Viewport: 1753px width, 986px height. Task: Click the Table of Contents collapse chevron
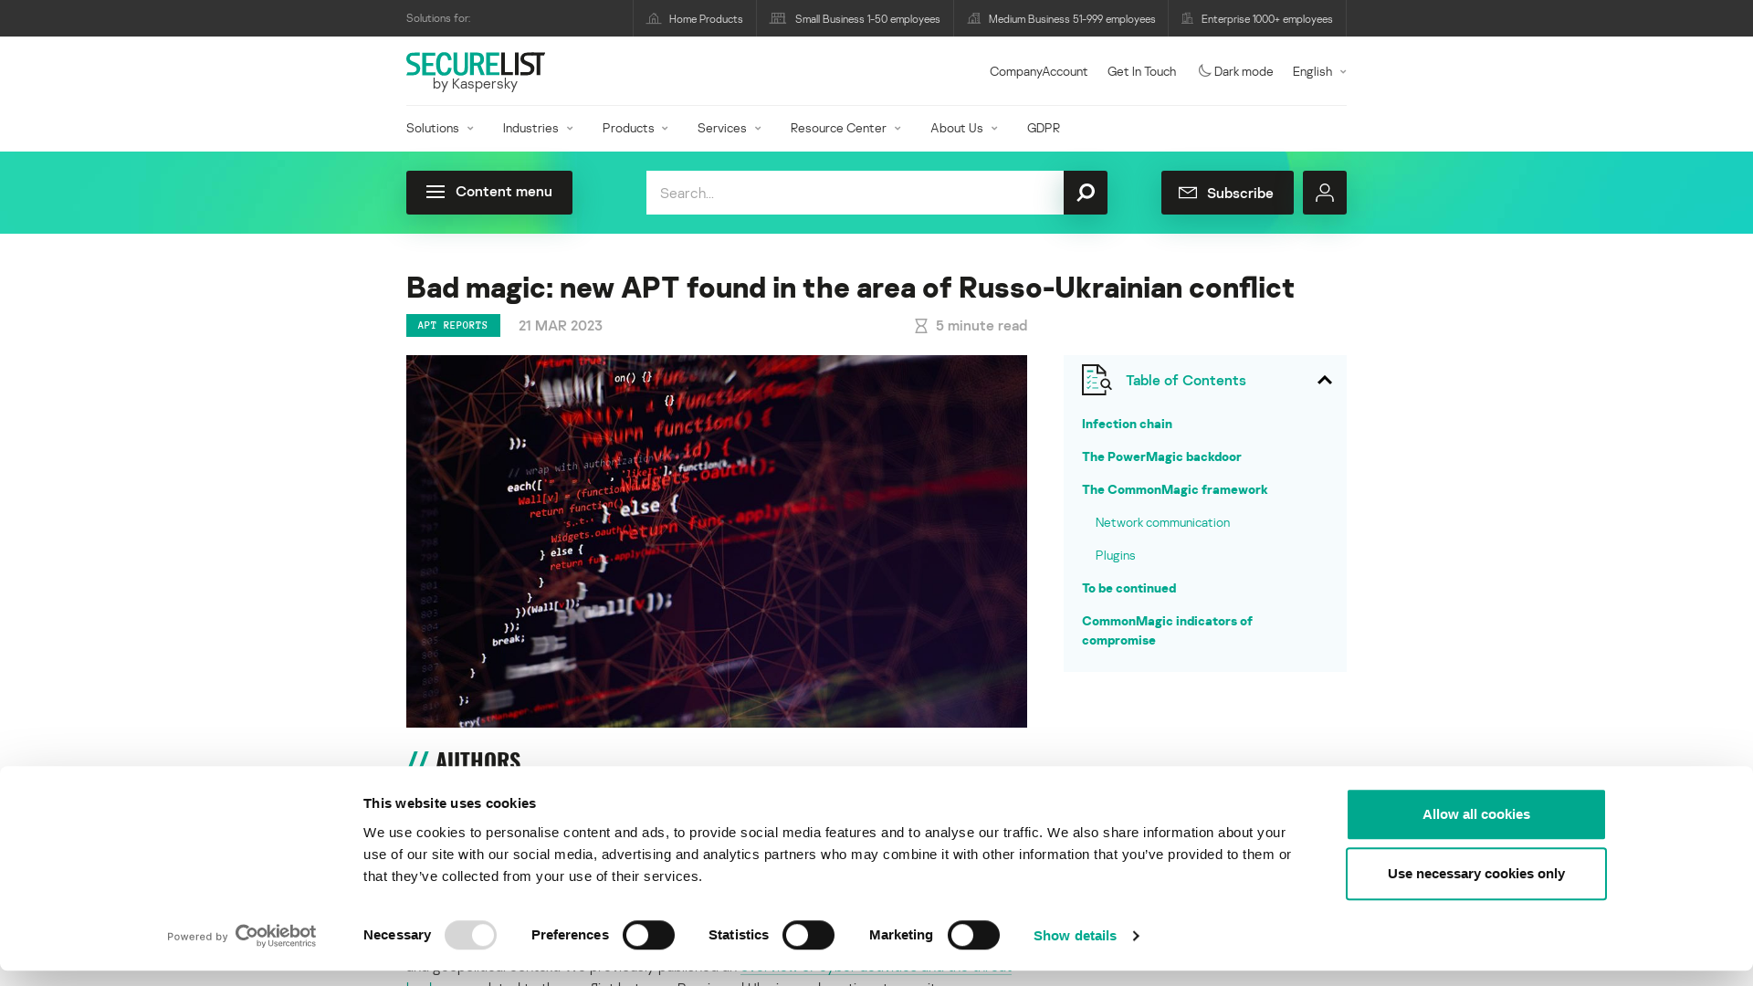1325,379
